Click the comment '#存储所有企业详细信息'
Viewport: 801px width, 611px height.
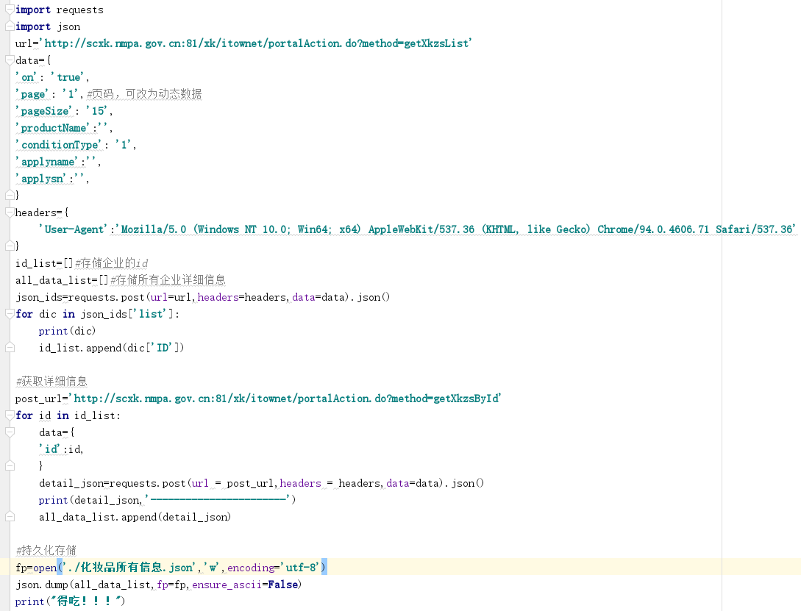click(168, 279)
